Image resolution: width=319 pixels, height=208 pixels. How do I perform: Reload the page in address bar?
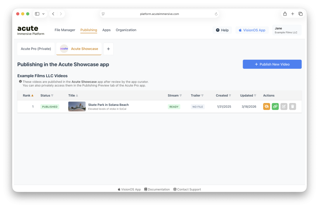click(216, 14)
